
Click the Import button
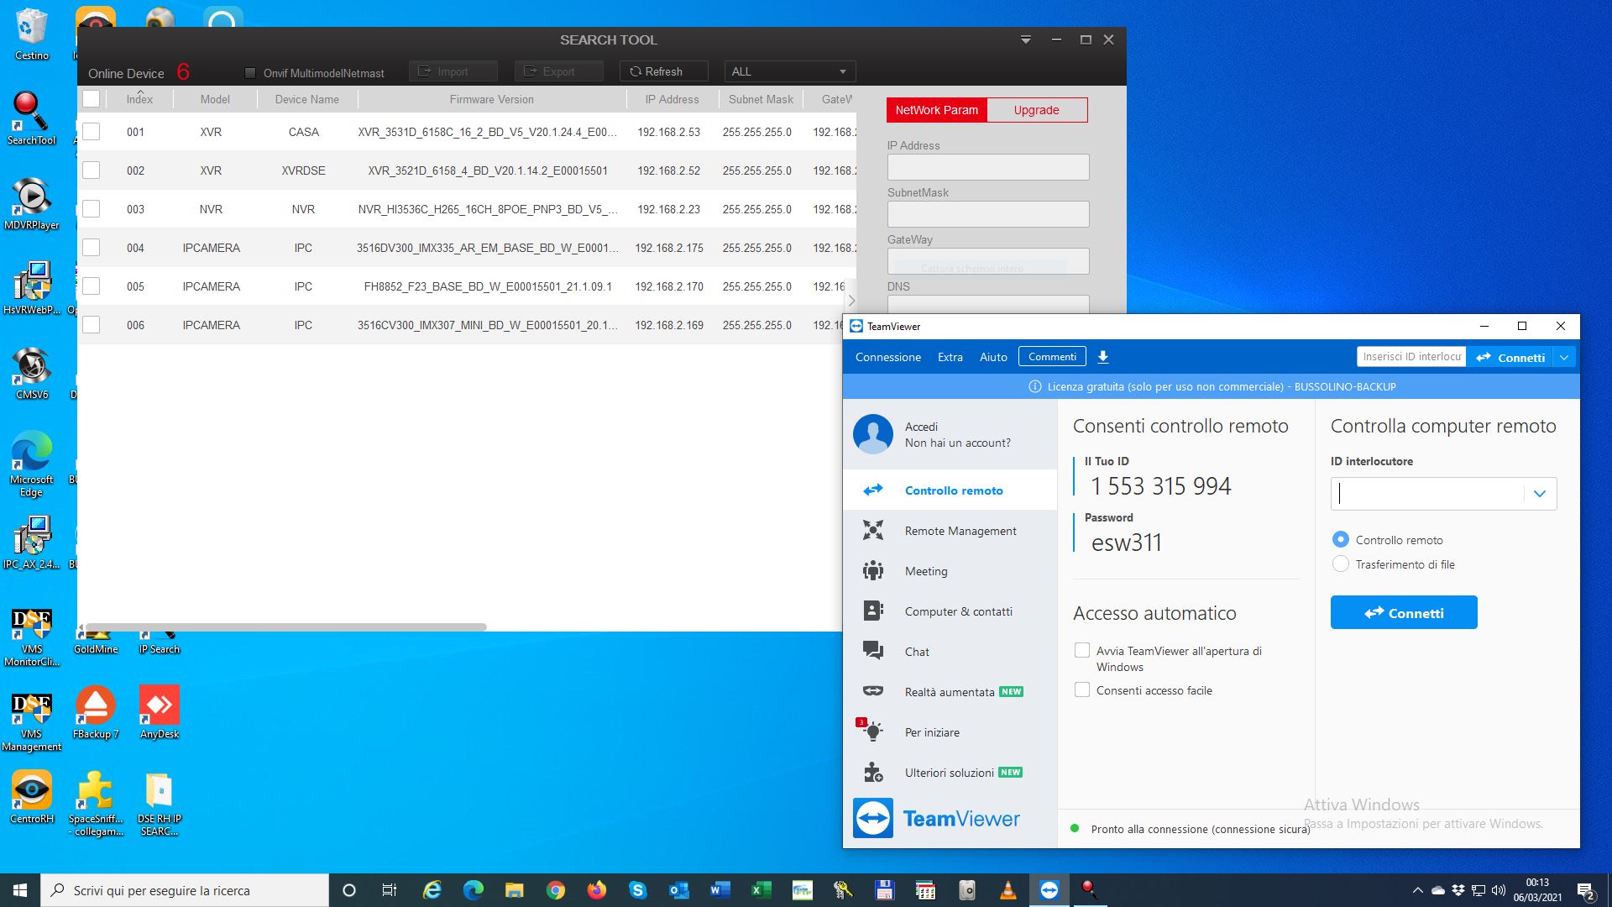click(453, 71)
